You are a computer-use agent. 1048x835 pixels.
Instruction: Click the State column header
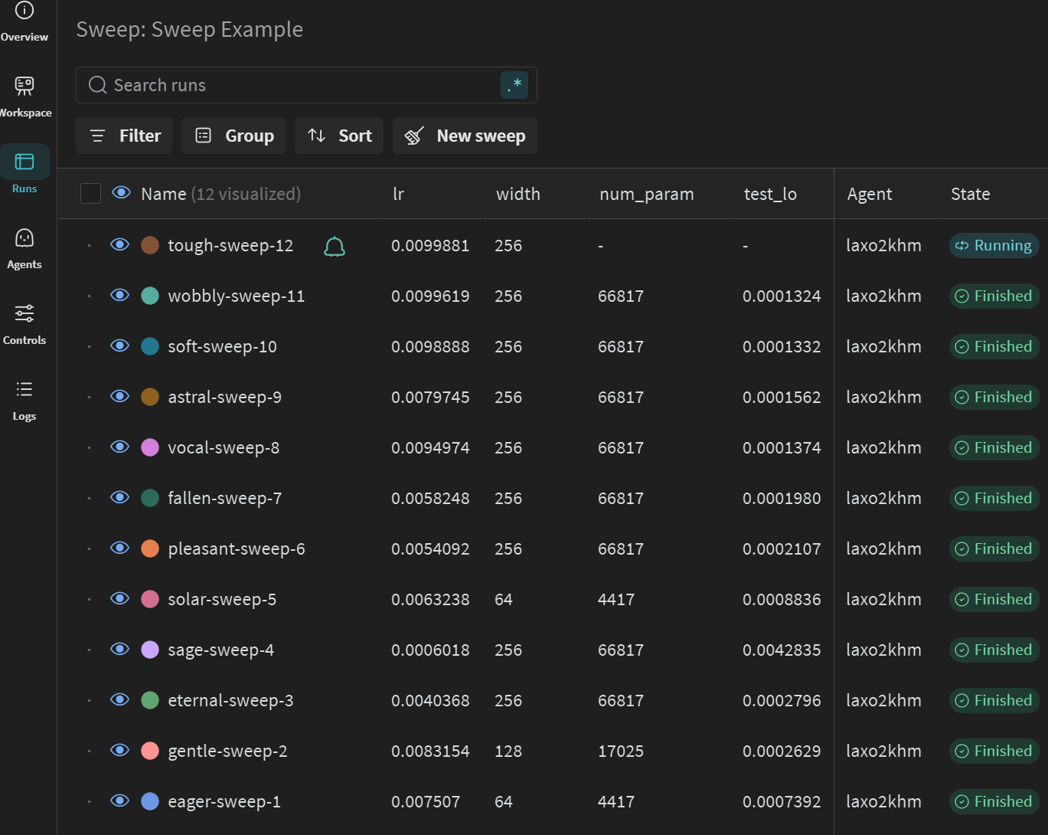pos(970,195)
